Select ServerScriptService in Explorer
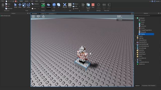The height and width of the screenshot is (90, 161). click(144, 46)
